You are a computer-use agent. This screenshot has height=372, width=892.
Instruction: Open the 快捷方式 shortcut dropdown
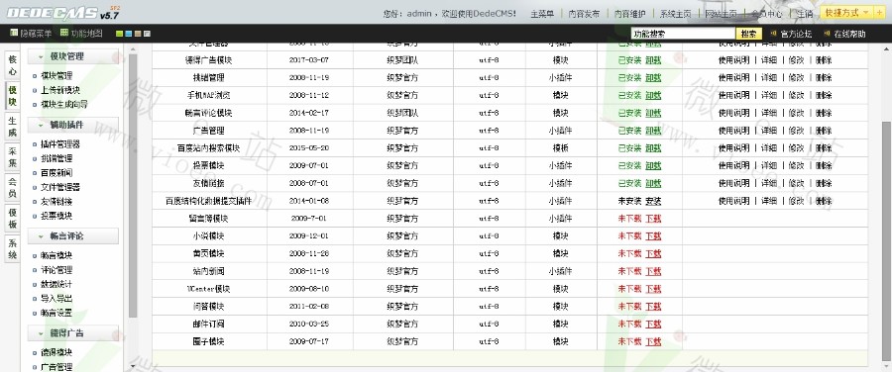(847, 13)
